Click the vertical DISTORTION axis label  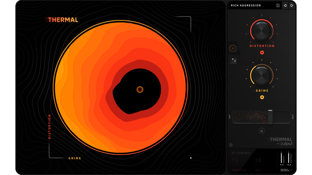click(49, 127)
